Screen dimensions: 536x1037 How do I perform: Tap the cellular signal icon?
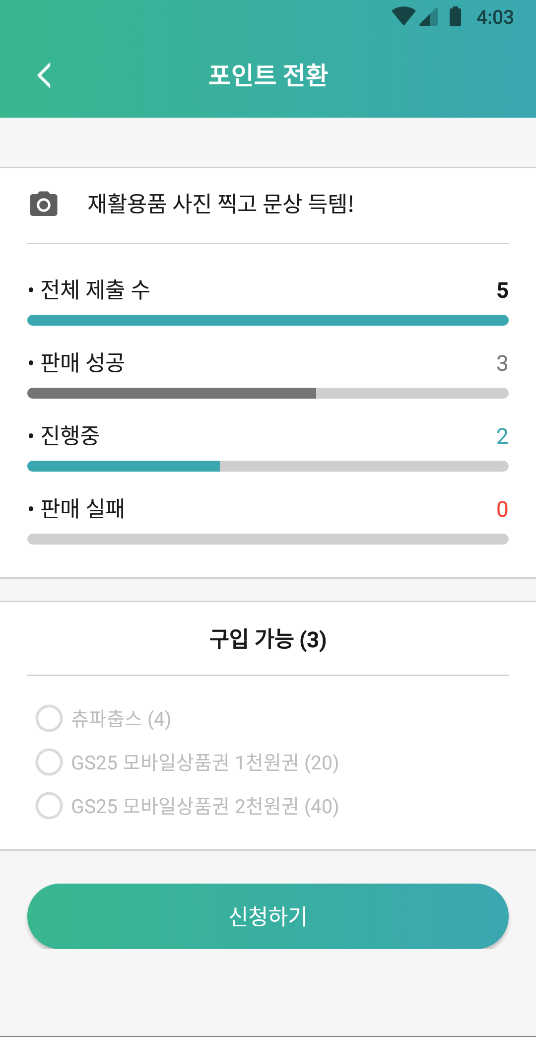428,16
